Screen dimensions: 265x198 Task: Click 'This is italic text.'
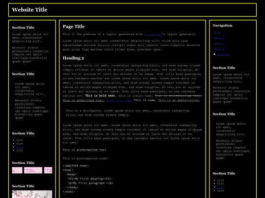[136, 96]
